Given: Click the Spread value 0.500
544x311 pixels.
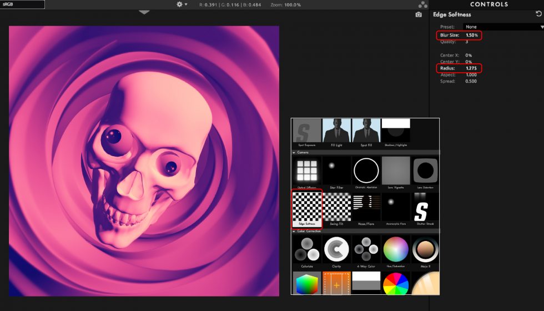Looking at the screenshot, I should (472, 81).
